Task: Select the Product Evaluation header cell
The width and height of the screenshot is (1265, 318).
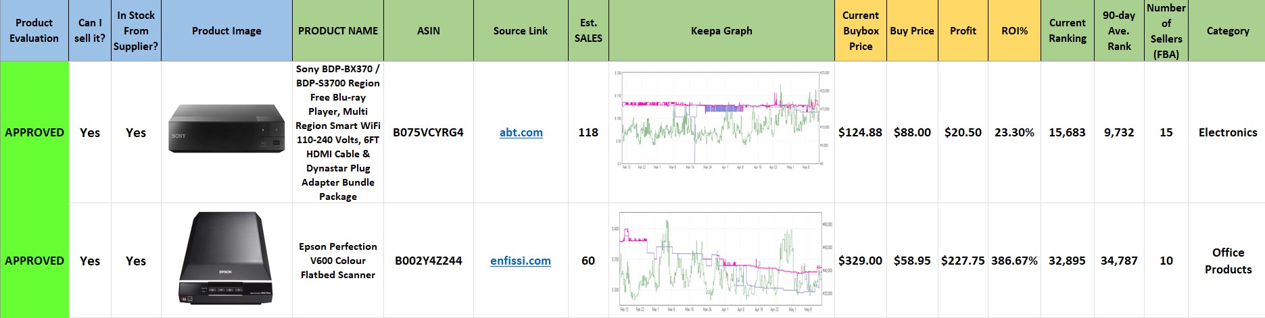Action: point(34,31)
